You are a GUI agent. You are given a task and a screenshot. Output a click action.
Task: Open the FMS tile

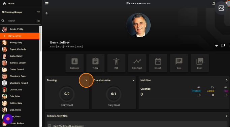click(116, 63)
